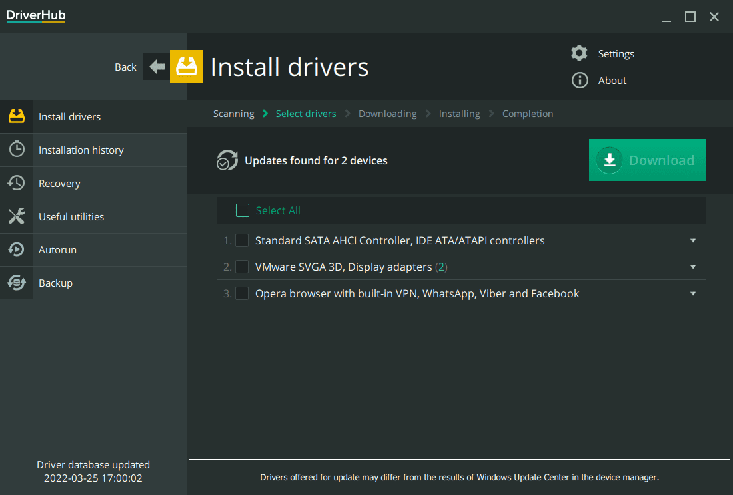Toggle the Select All checkbox
The image size is (733, 495).
click(243, 210)
